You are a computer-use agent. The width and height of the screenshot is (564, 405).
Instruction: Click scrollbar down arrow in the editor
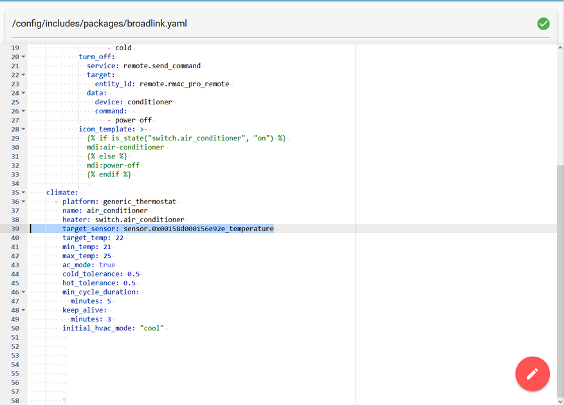point(560,401)
